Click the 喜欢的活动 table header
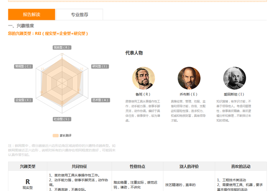 (x=241, y=167)
